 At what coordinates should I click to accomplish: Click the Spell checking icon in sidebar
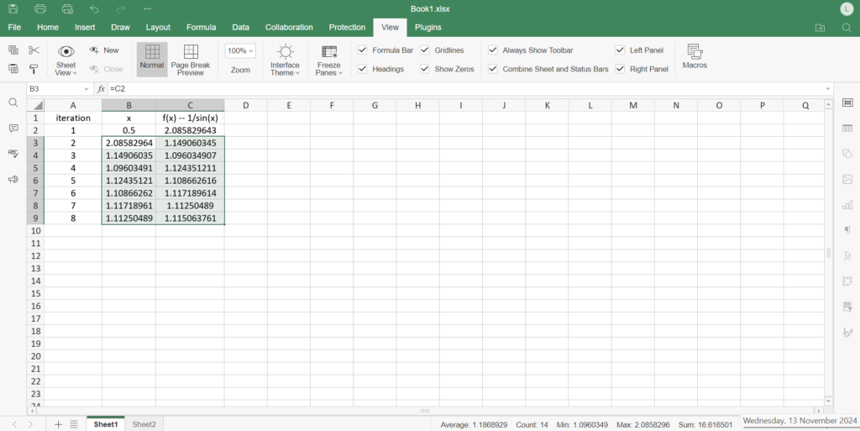[13, 154]
